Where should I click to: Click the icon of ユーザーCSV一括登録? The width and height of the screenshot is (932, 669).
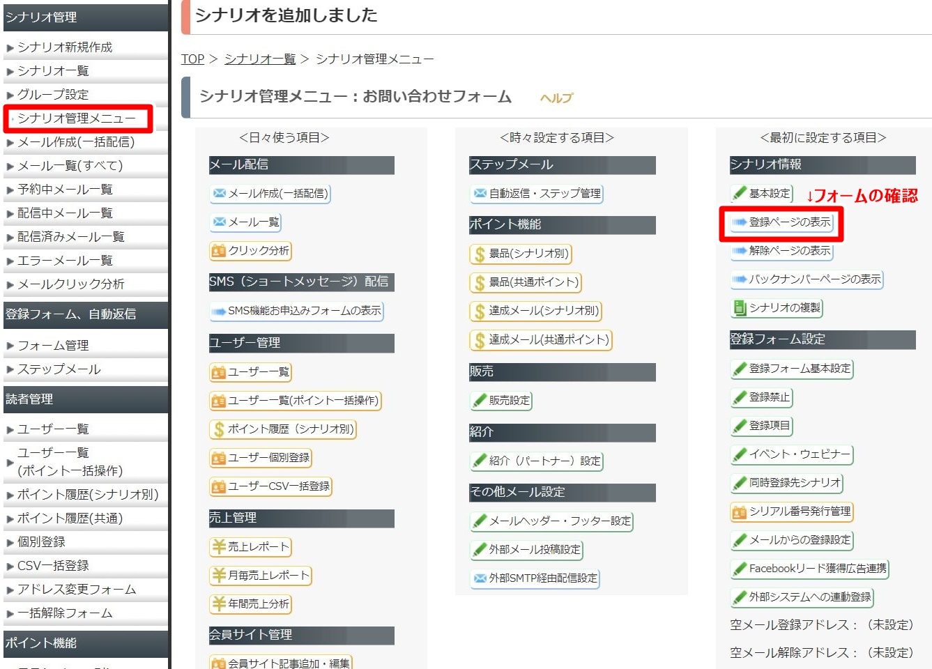(219, 486)
